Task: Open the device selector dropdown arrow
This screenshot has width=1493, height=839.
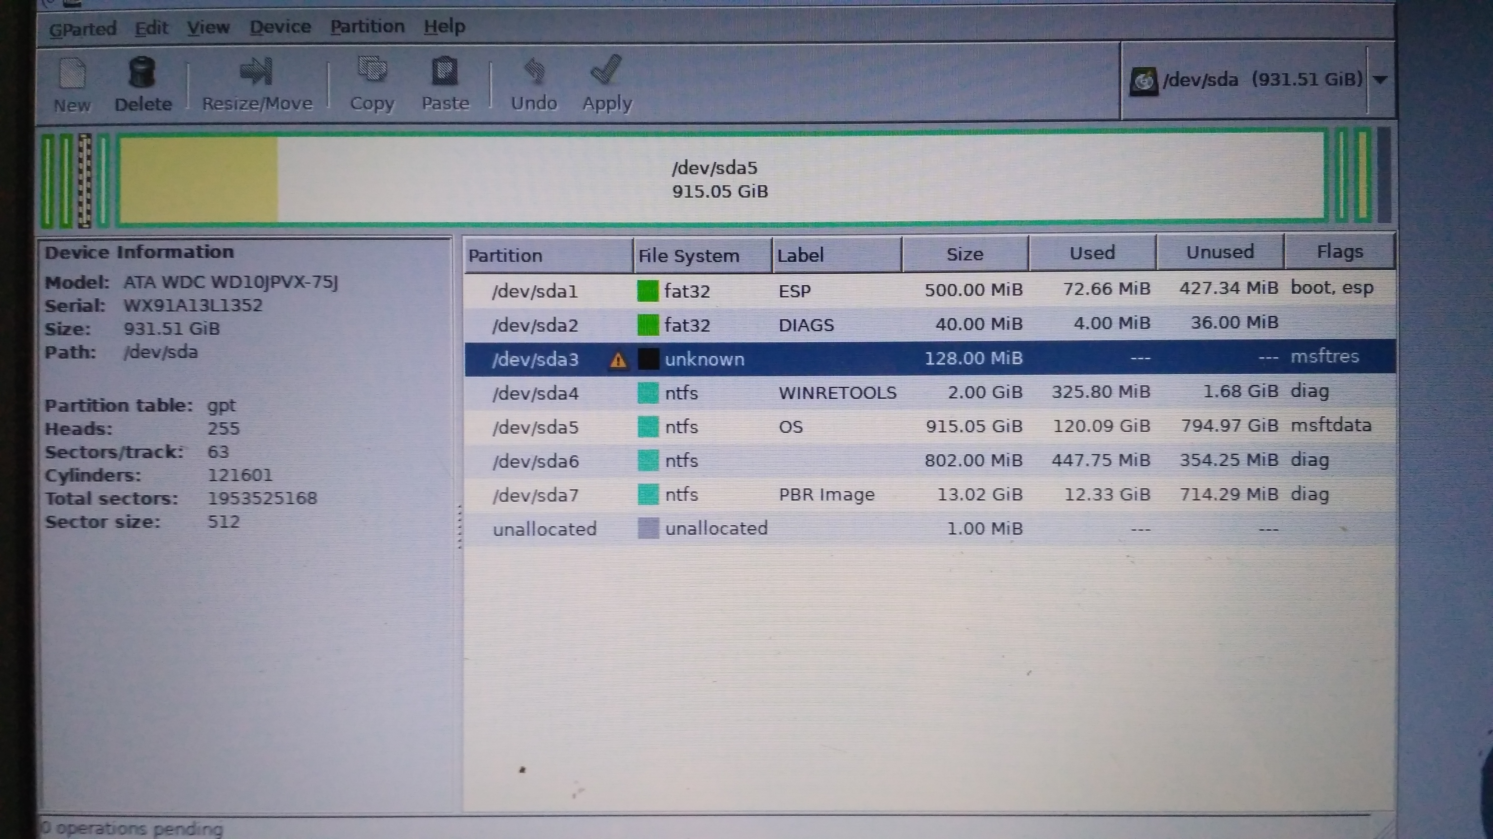Action: coord(1381,80)
